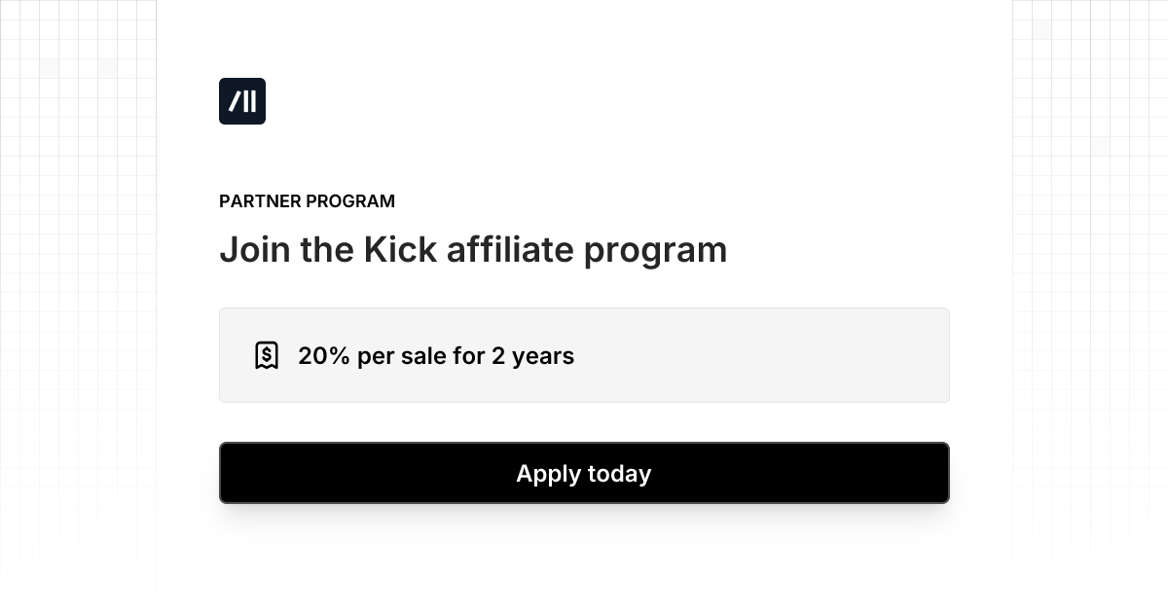
Task: Click the word PROGRAM in the uppercase label
Action: tap(350, 201)
